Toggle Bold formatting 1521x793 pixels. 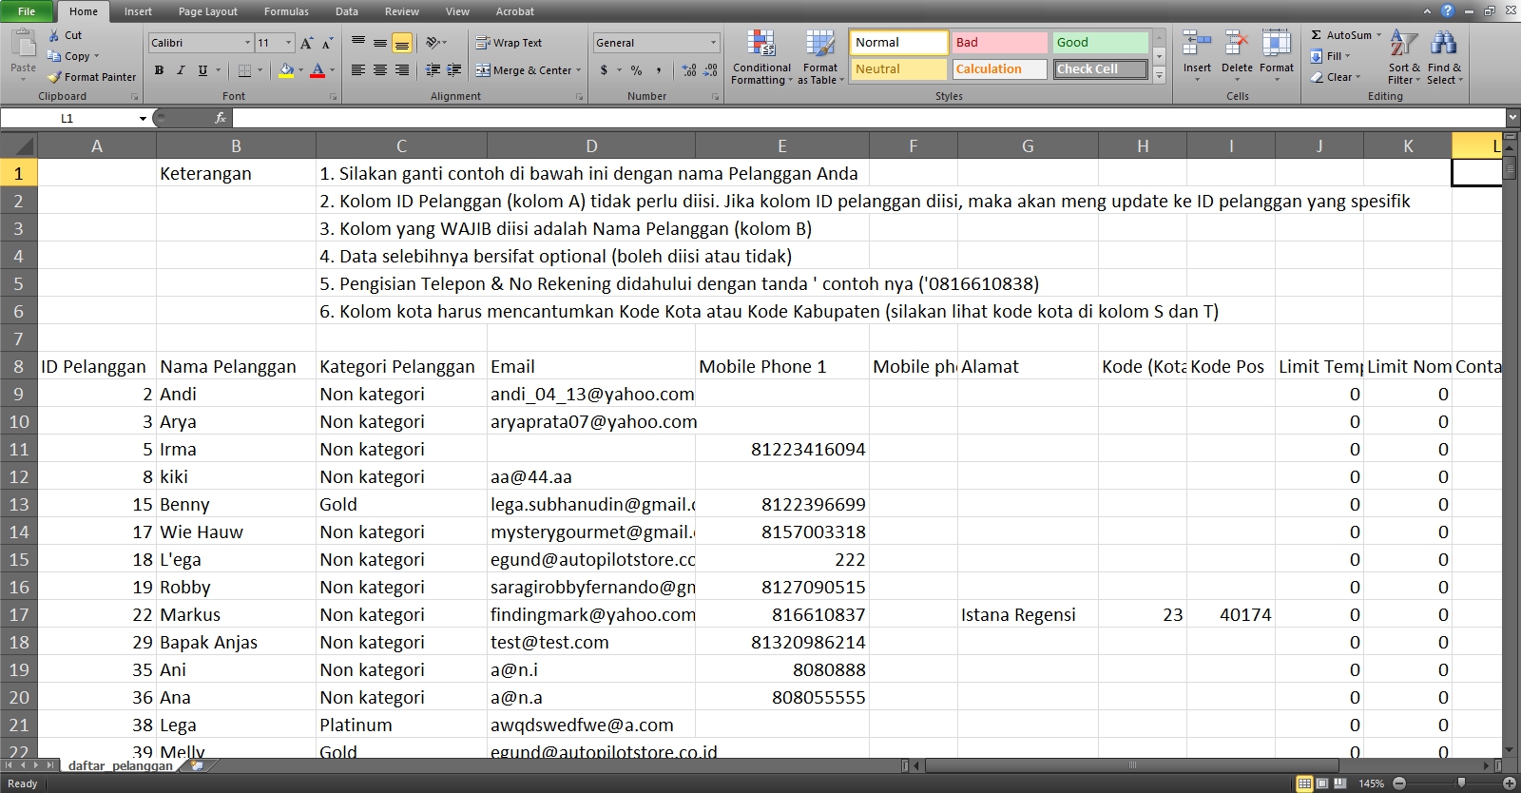(x=159, y=70)
